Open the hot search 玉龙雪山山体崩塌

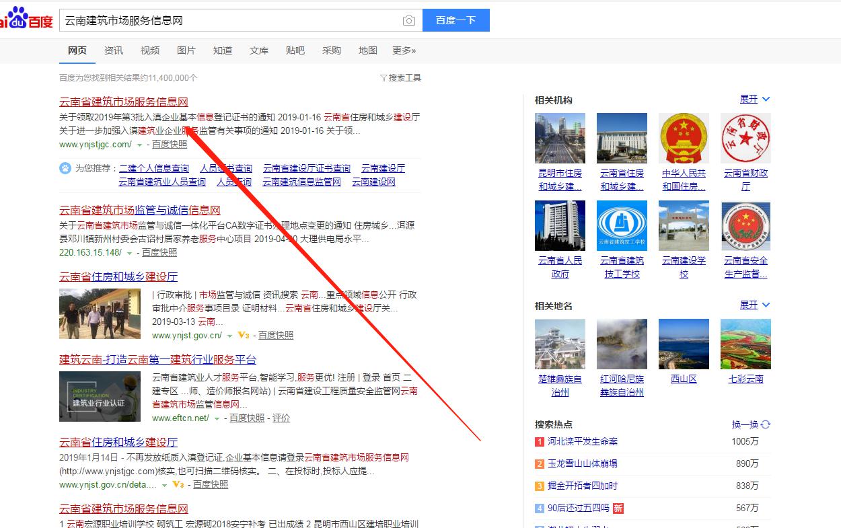[x=582, y=463]
